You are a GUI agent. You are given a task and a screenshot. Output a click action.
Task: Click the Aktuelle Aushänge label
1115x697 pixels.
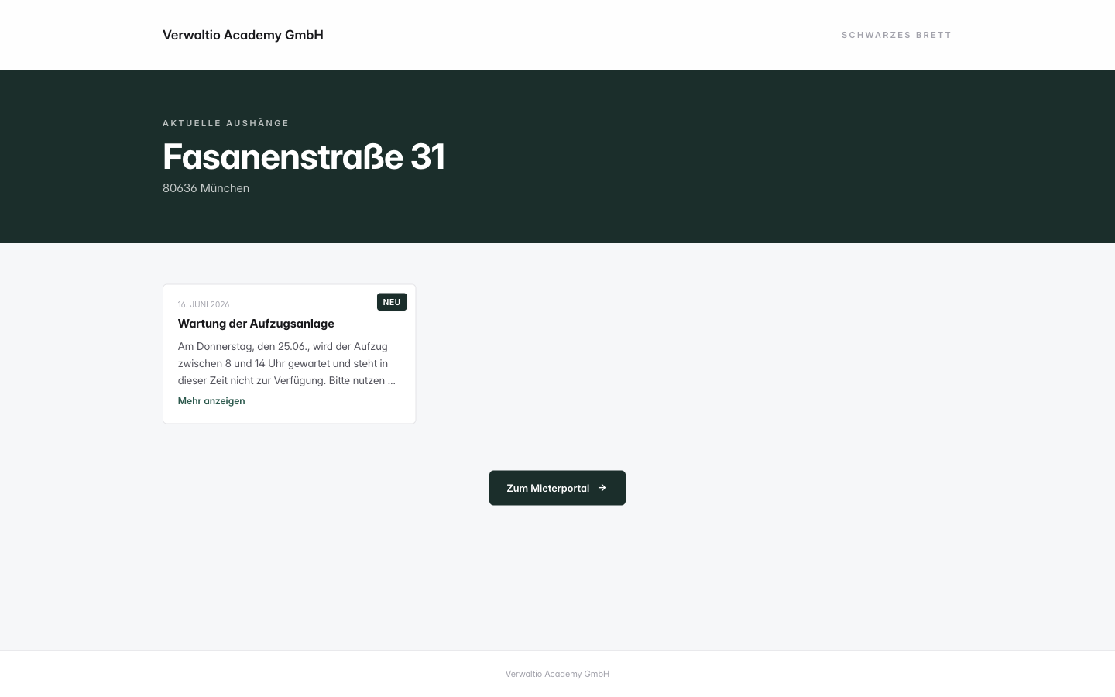(x=226, y=123)
